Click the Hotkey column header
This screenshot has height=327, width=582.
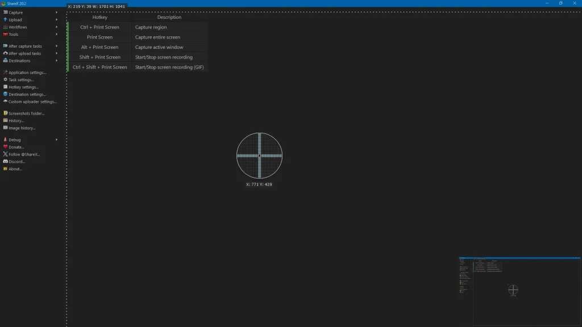coord(100,17)
